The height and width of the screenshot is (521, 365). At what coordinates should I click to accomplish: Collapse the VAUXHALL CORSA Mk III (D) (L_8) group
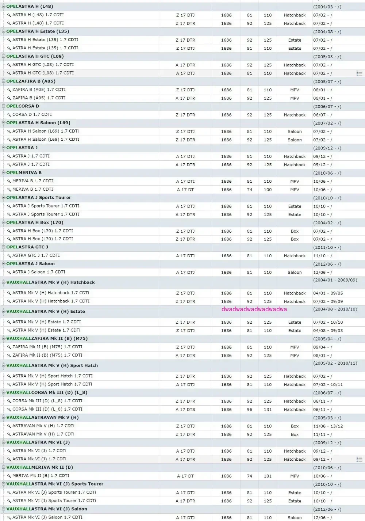4,393
